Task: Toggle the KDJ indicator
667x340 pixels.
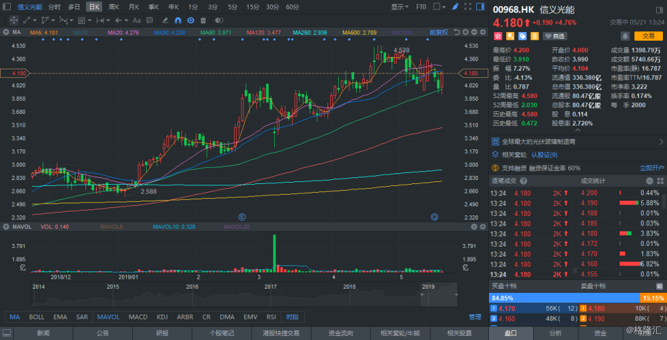Action: tap(162, 317)
